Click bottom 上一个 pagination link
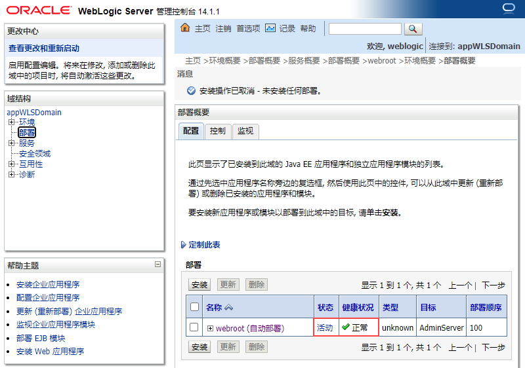 pyautogui.click(x=460, y=348)
